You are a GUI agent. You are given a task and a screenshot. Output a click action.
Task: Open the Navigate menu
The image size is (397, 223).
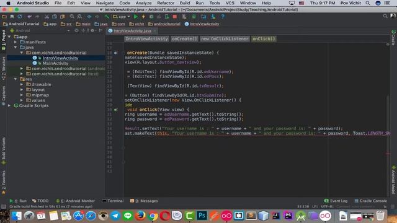(105, 3)
